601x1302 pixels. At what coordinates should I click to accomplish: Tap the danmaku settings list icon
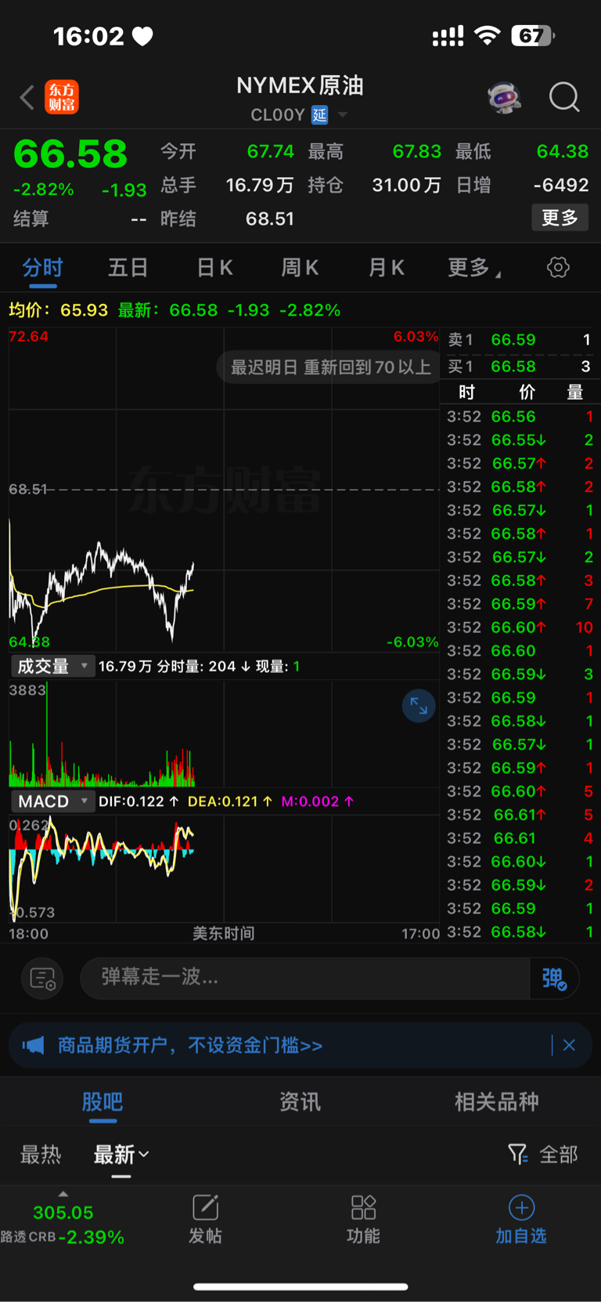pos(42,978)
